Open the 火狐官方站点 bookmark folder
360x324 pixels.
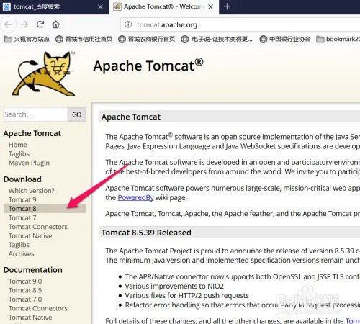point(27,39)
